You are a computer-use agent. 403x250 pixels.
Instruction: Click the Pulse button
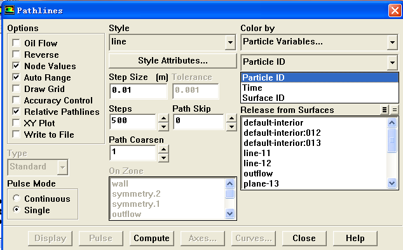coord(100,238)
